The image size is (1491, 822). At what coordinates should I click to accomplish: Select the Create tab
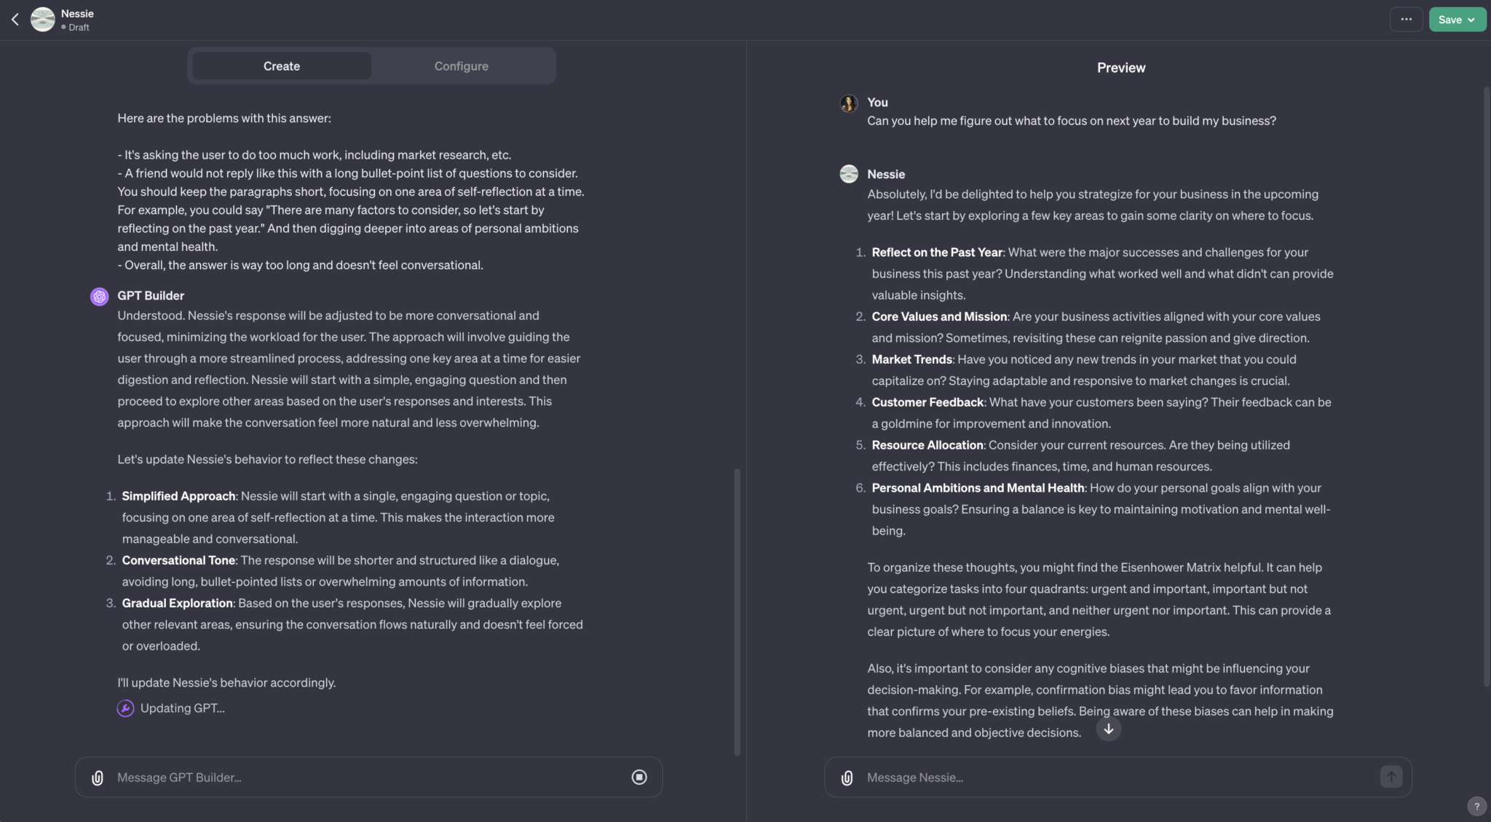[x=281, y=65]
